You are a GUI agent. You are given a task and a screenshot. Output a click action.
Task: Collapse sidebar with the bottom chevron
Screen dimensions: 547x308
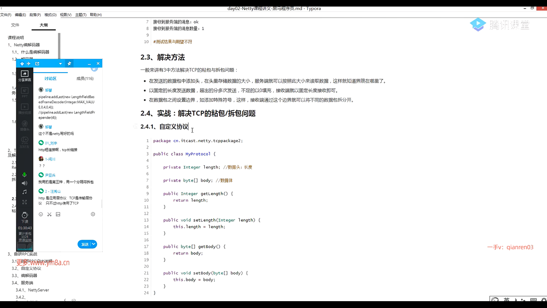pyautogui.click(x=65, y=300)
